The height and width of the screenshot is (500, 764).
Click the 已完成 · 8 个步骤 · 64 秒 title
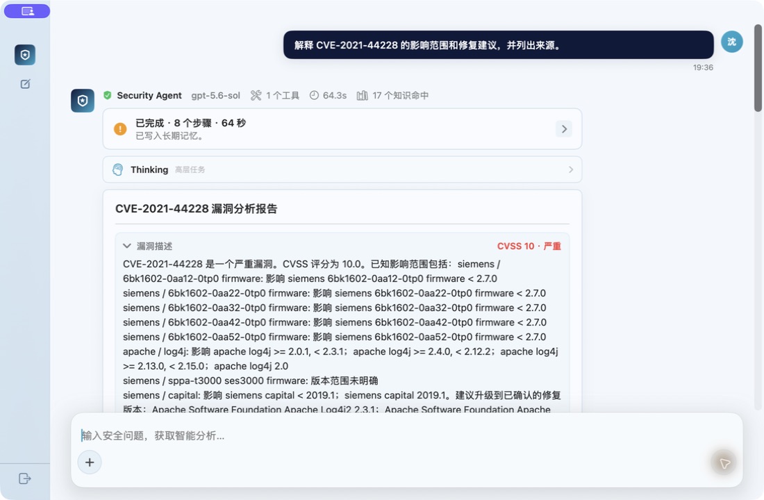pos(190,123)
